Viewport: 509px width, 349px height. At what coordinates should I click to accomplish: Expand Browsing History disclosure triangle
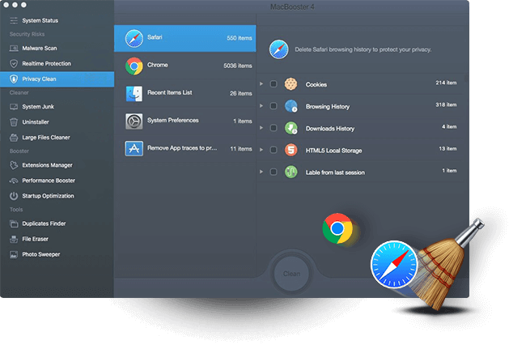click(x=261, y=106)
